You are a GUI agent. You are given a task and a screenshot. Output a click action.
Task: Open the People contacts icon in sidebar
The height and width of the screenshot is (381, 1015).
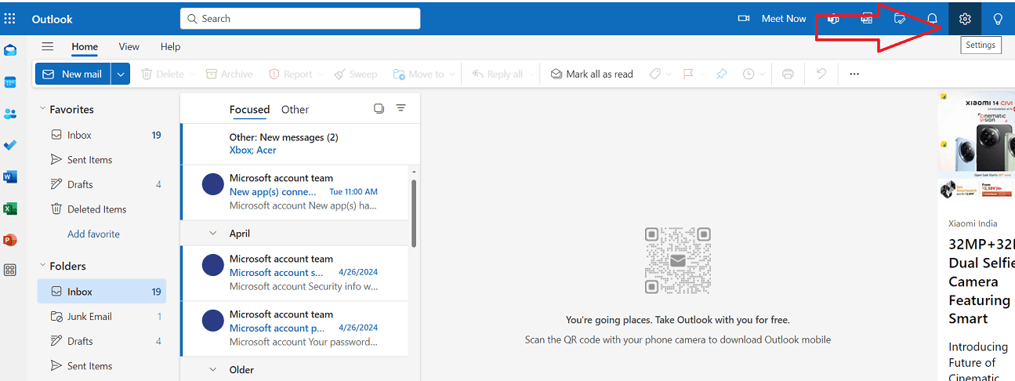[x=10, y=114]
